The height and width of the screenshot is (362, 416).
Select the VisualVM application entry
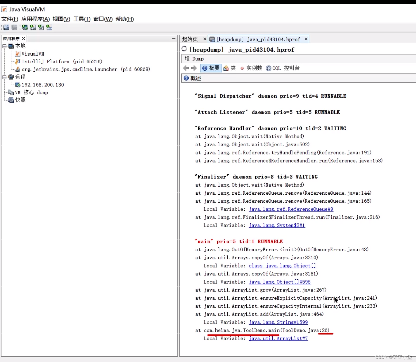[30, 54]
